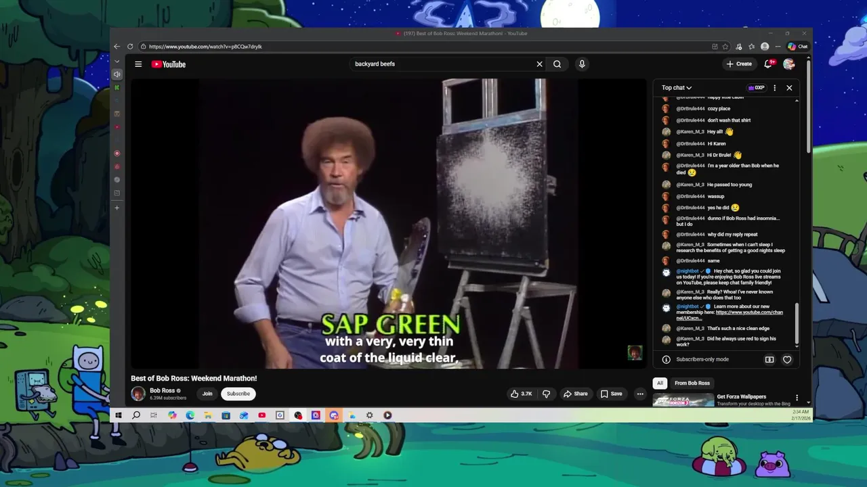Dislike the video with thumbs down
The height and width of the screenshot is (487, 867).
(x=546, y=394)
